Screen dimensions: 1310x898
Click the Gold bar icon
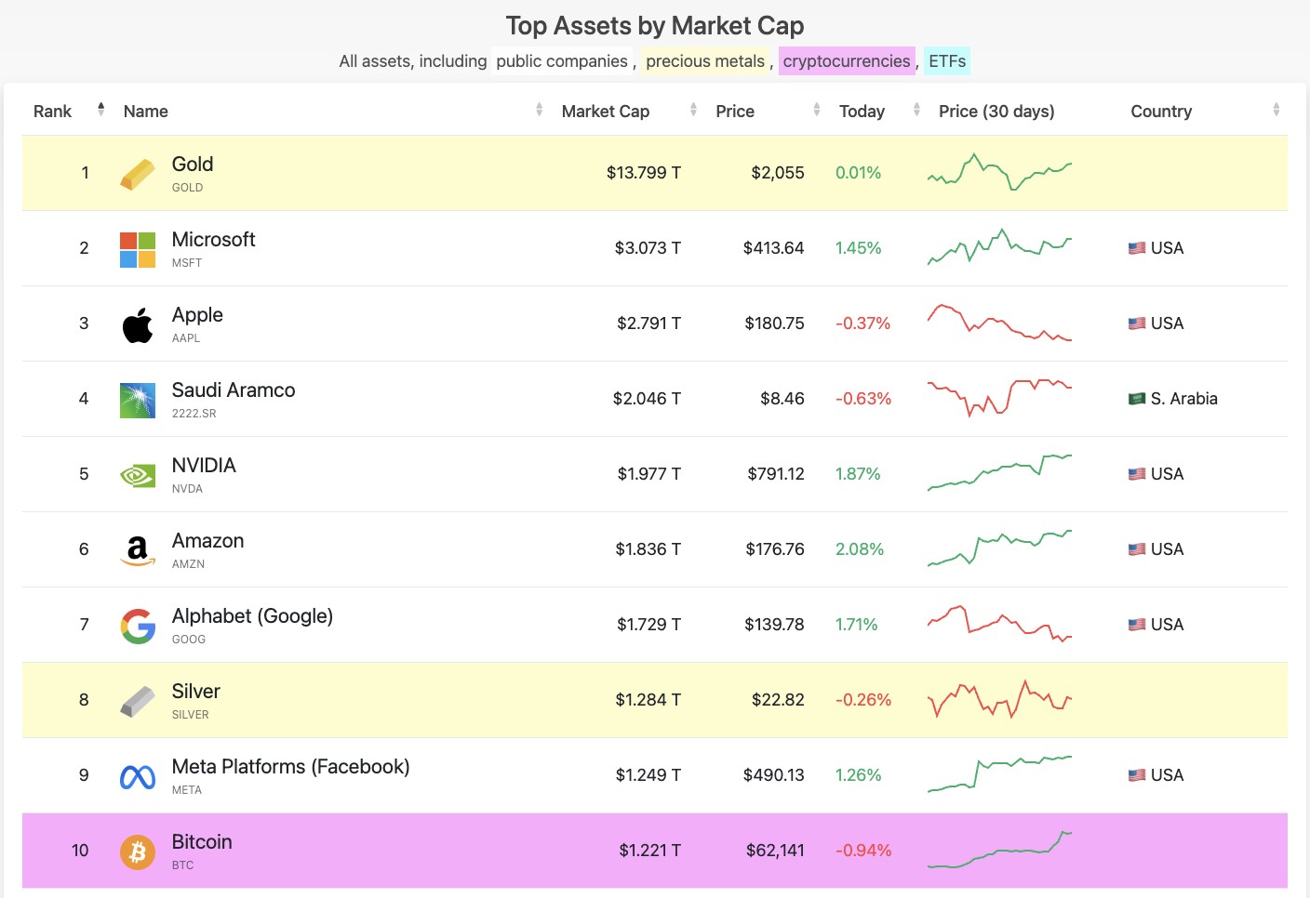click(138, 174)
